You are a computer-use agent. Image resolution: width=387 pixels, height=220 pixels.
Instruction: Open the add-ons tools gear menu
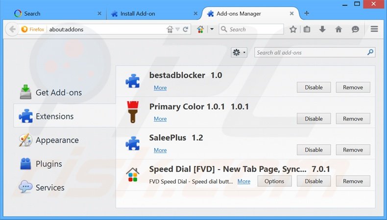[x=239, y=52]
